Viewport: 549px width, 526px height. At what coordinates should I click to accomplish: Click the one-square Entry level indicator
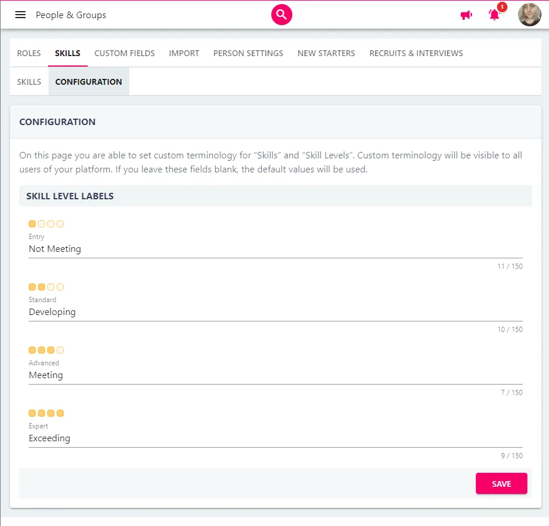[46, 224]
